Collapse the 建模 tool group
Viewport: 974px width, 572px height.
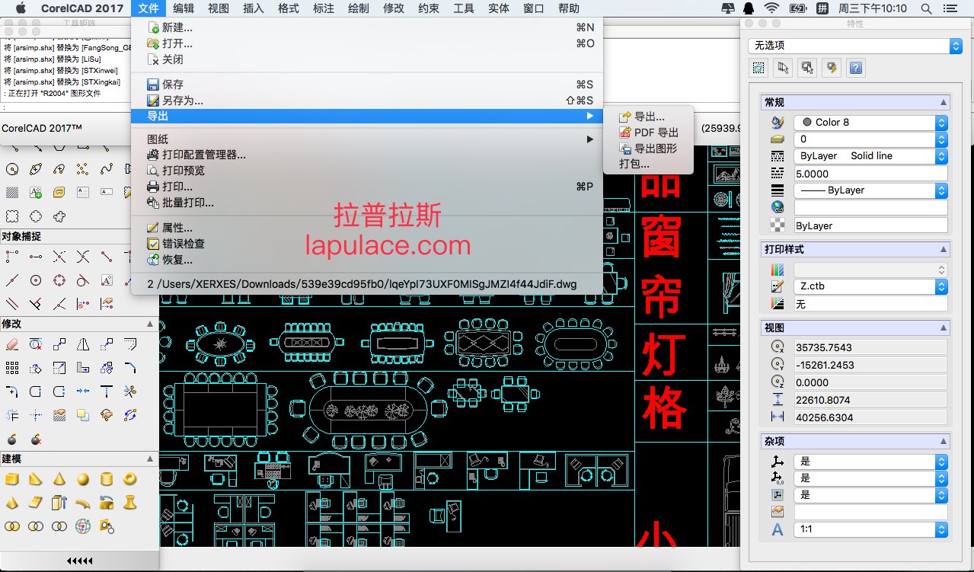[x=149, y=459]
